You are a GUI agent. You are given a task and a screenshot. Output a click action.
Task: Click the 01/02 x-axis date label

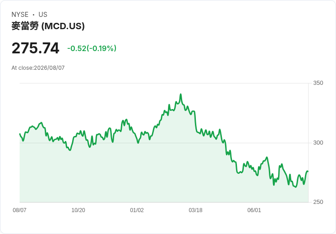(x=136, y=210)
